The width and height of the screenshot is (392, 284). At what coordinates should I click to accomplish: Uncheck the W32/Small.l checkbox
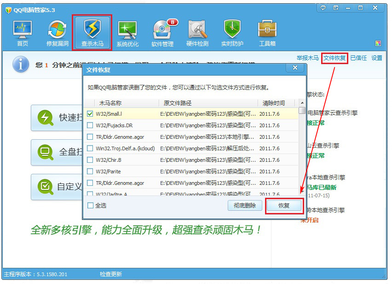90,113
